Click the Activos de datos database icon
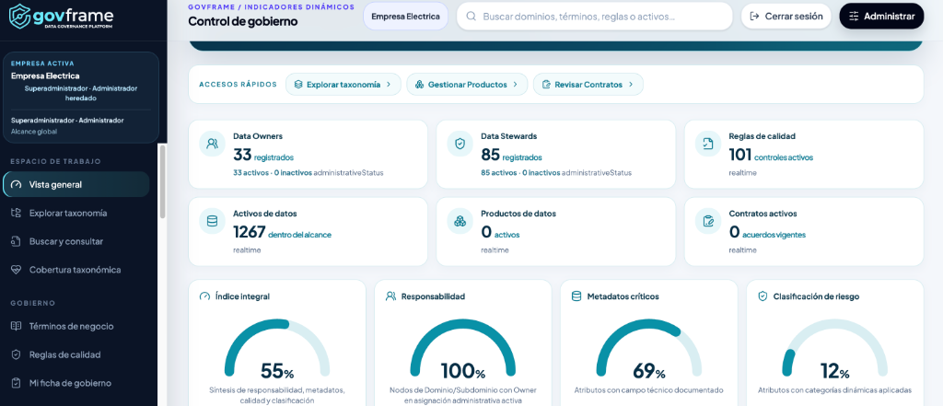Image resolution: width=943 pixels, height=406 pixels. click(x=212, y=221)
